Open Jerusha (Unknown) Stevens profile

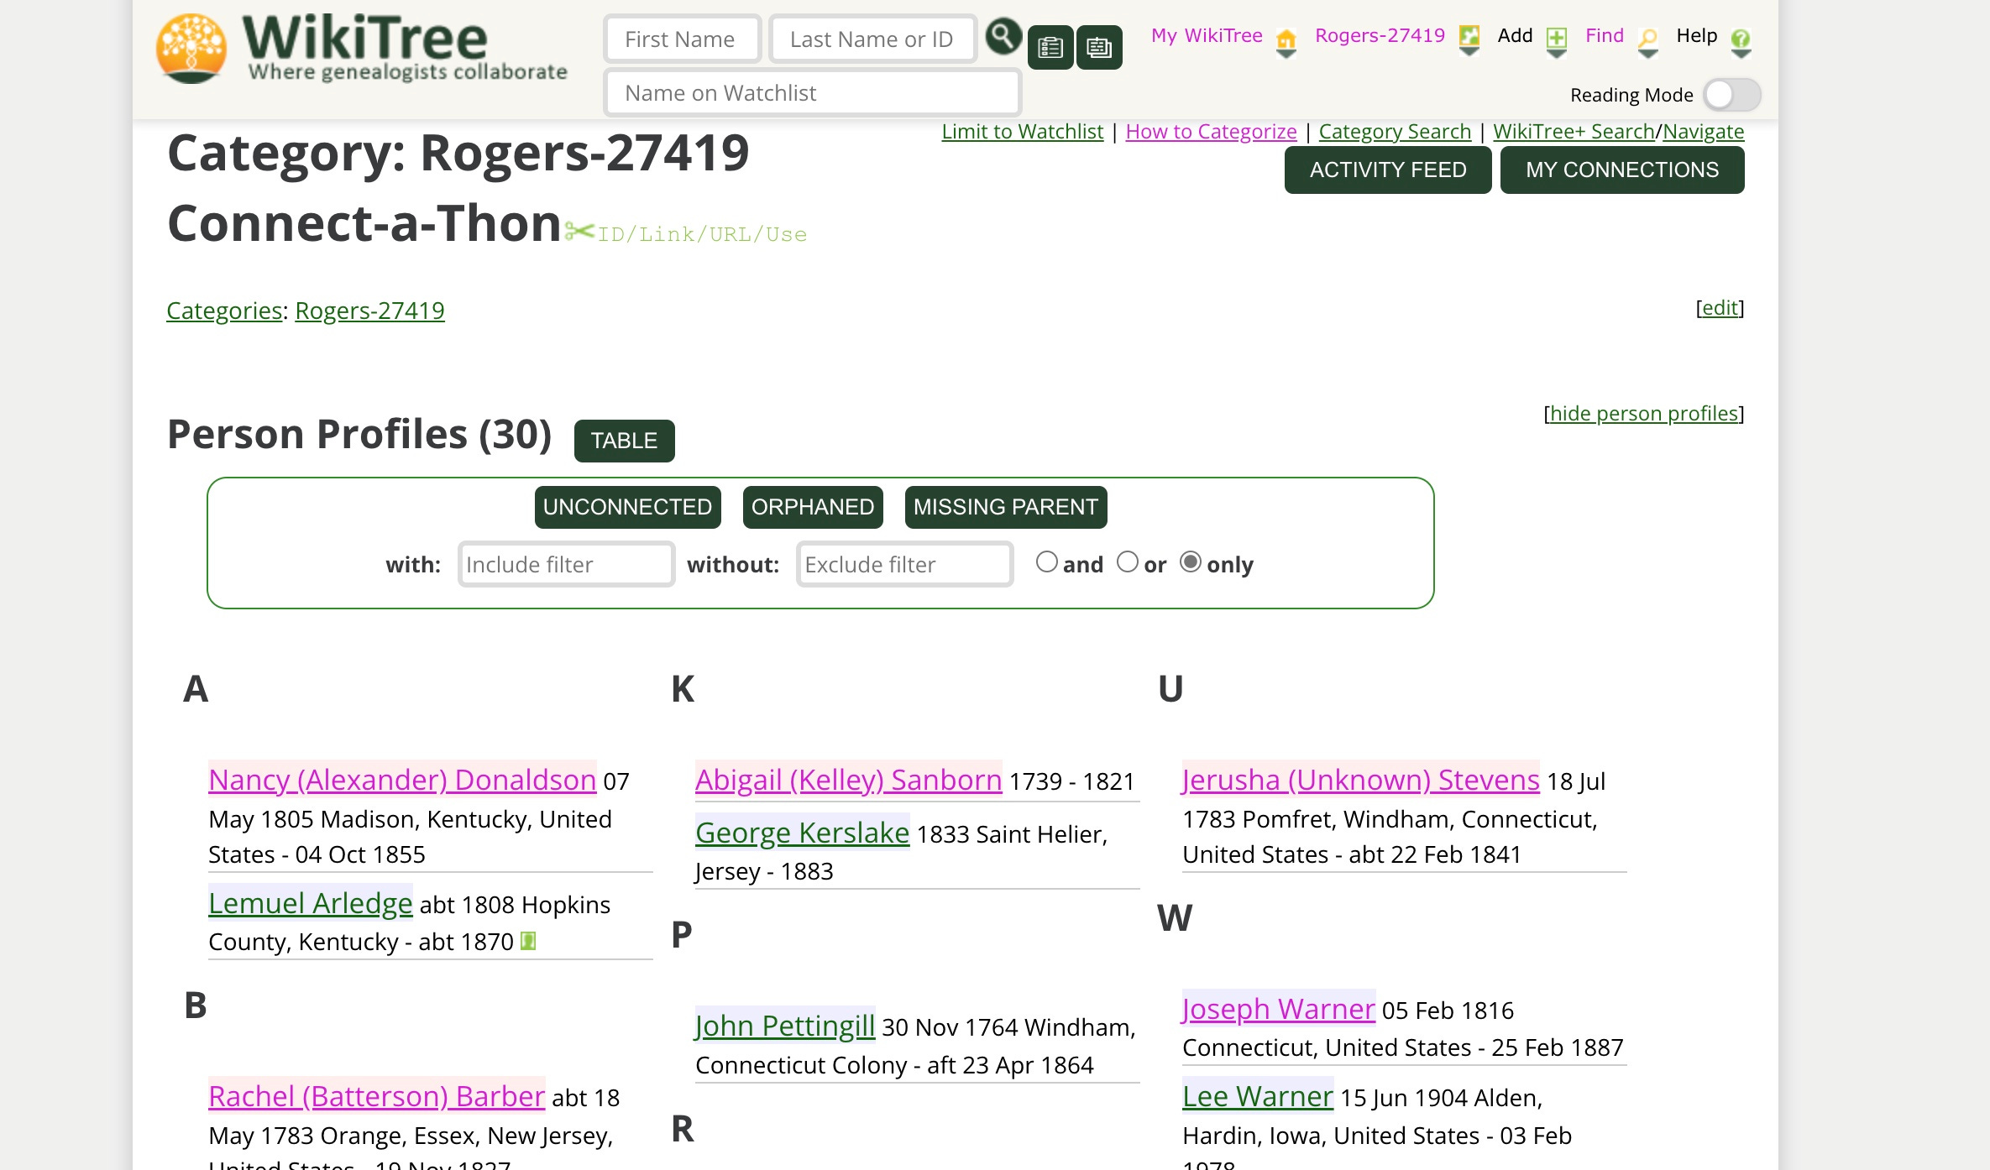pyautogui.click(x=1361, y=780)
